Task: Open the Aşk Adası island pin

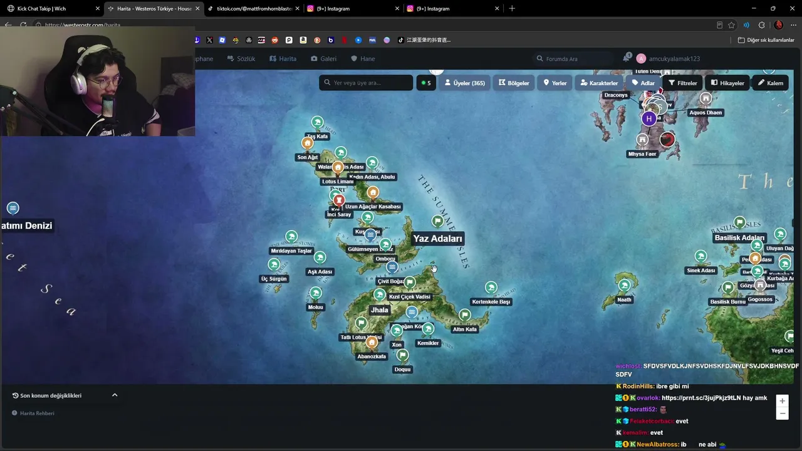Action: (x=320, y=257)
